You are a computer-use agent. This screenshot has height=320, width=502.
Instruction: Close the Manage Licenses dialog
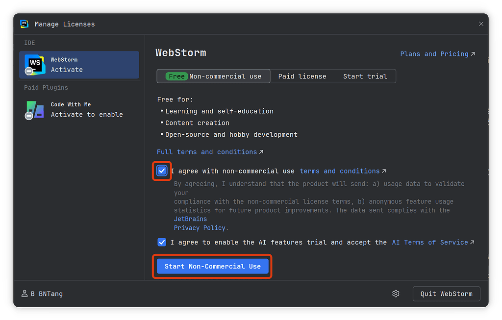481,24
